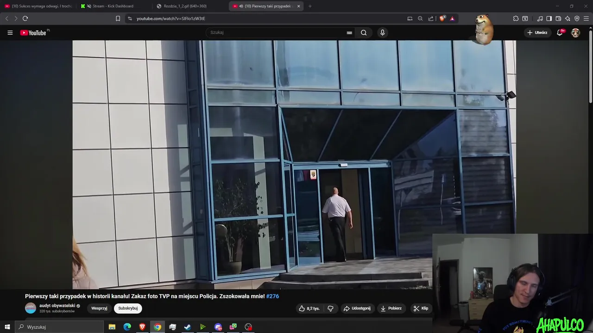Open the tab search icon in the toolbar
The width and height of the screenshot is (593, 333).
click(x=525, y=18)
